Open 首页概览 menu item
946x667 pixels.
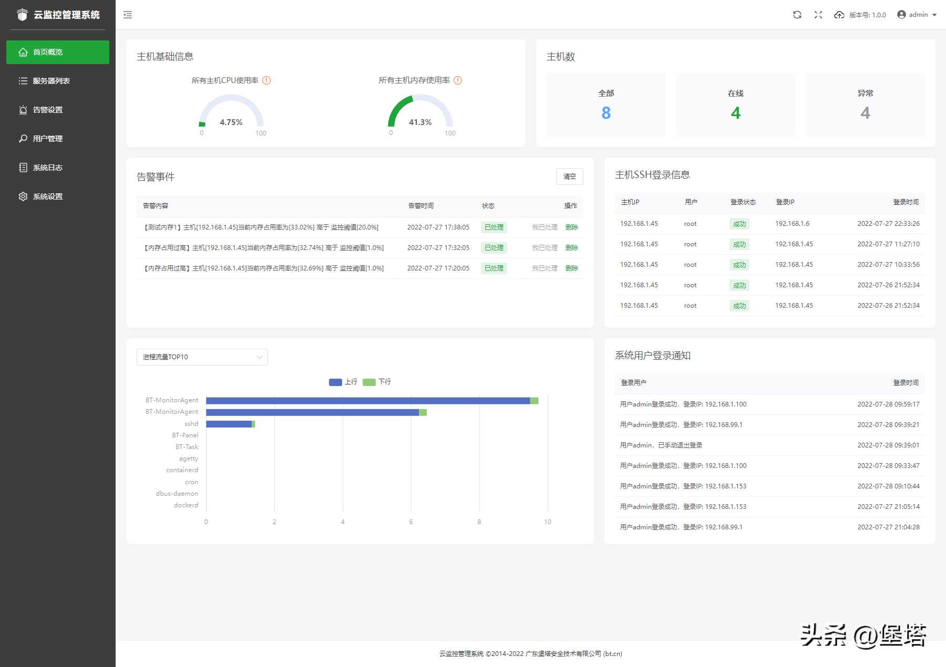[58, 52]
